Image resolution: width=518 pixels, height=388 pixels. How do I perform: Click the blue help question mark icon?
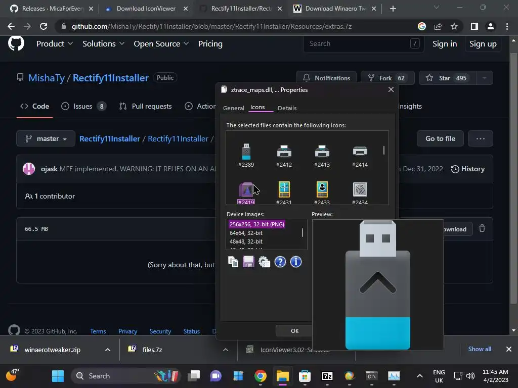280,262
